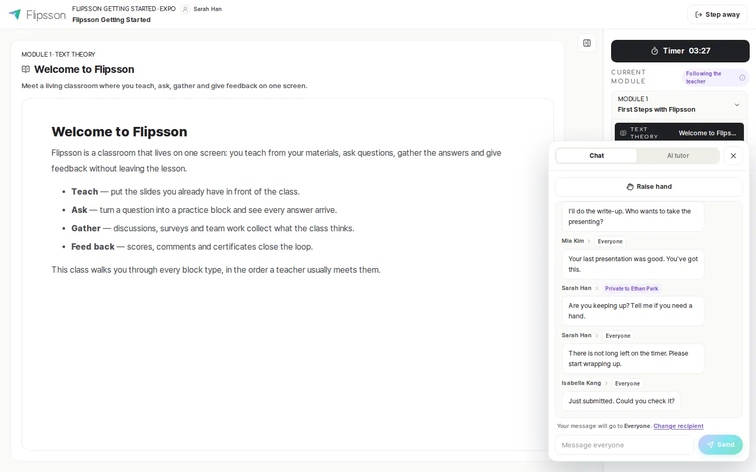Viewport: 756px width, 472px height.
Task: Click the 'Teach' bullet in the lesson
Action: click(185, 192)
